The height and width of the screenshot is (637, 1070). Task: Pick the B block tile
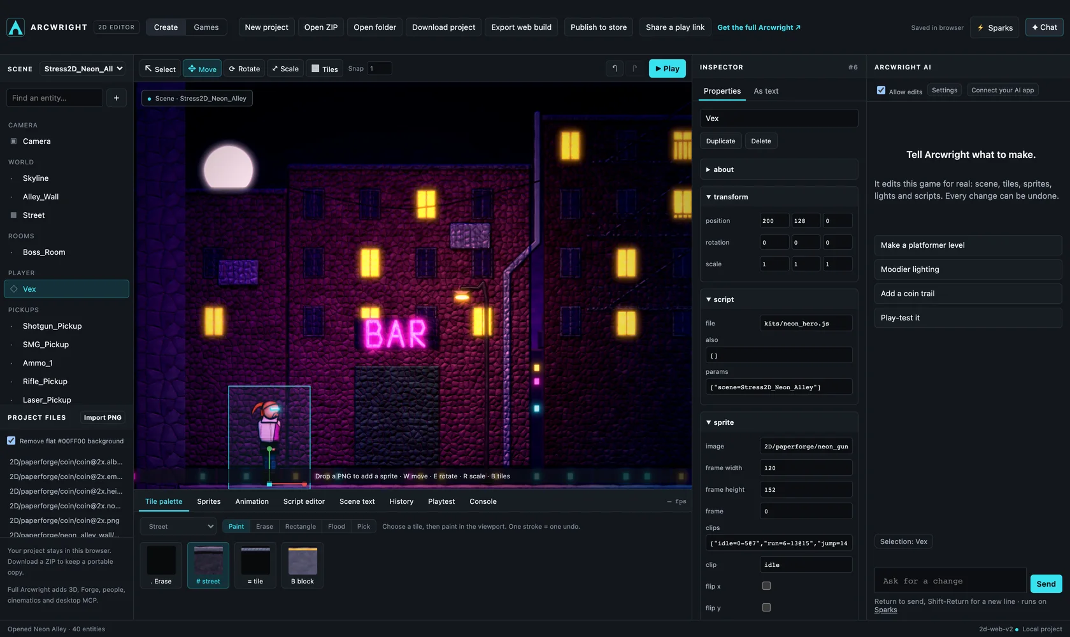coord(303,565)
